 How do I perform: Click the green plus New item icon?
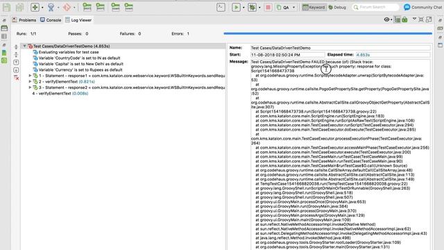coord(35,7)
